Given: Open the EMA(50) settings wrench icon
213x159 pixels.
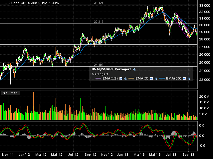Looking at the screenshot, I should (189, 79).
